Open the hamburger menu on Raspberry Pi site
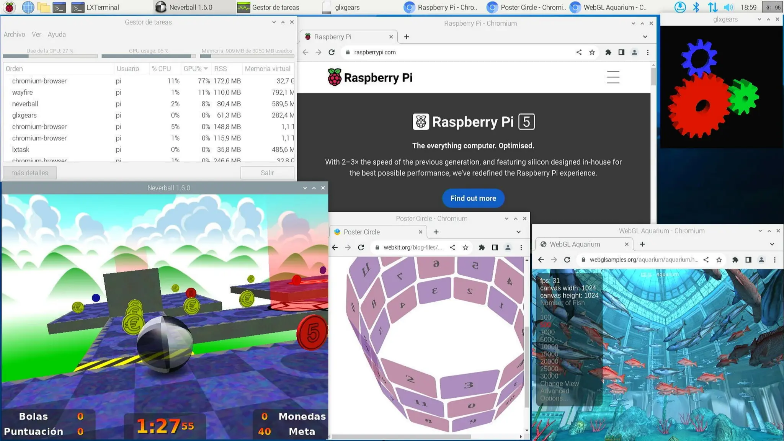Image resolution: width=784 pixels, height=441 pixels. coord(613,77)
